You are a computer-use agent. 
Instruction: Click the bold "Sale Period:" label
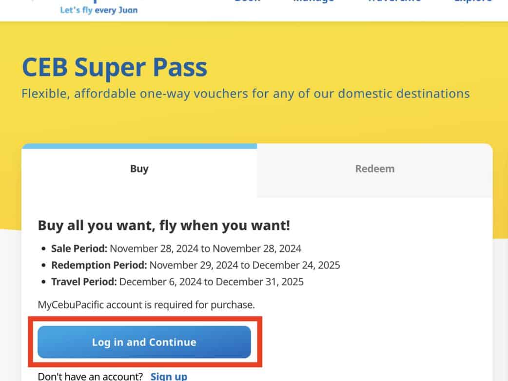point(79,248)
